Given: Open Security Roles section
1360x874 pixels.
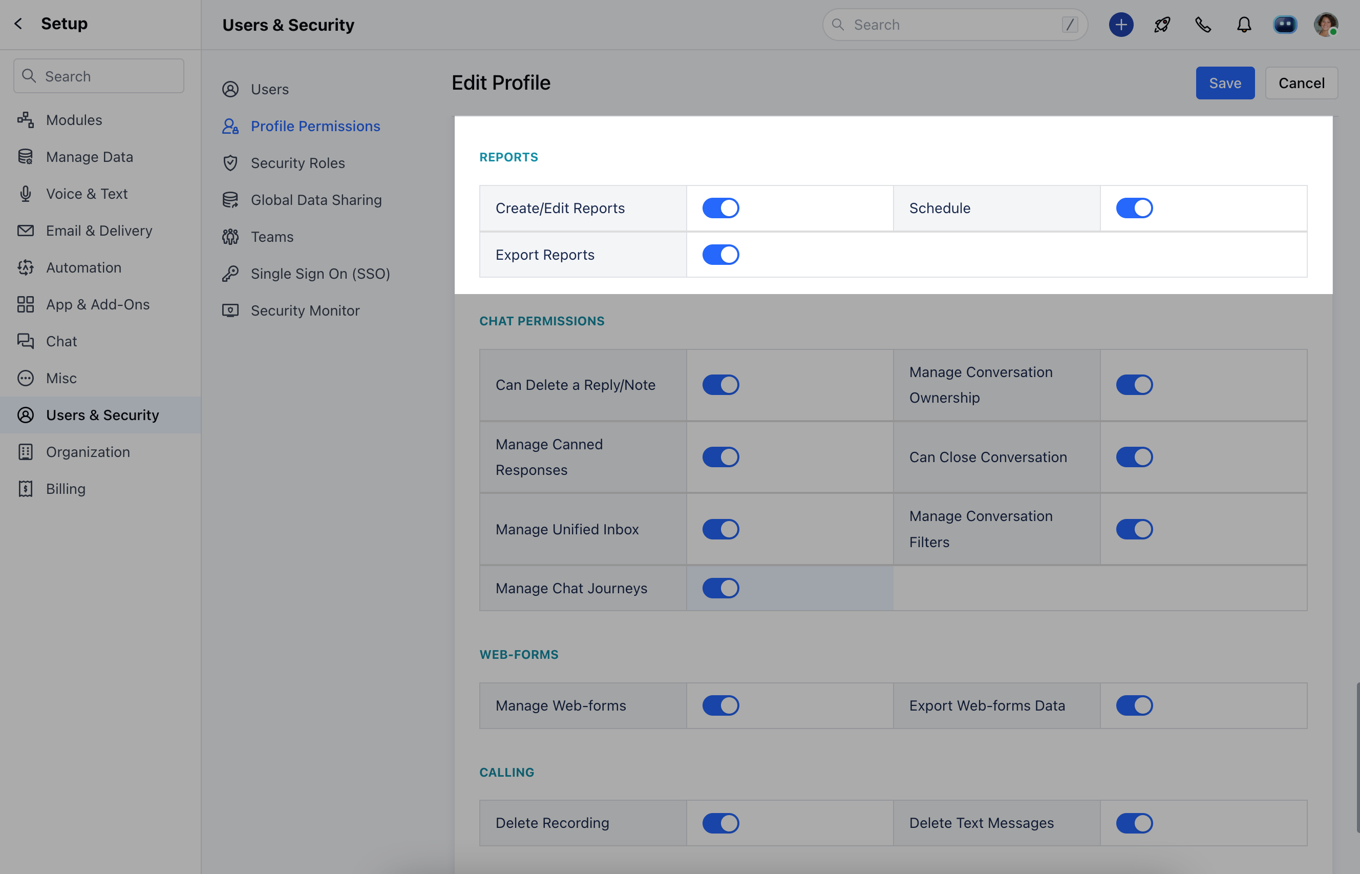Looking at the screenshot, I should (297, 163).
